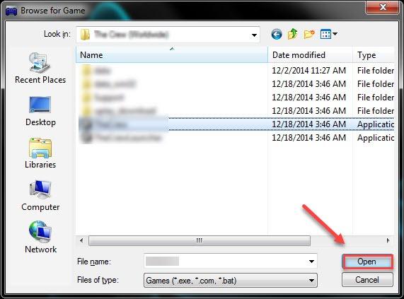The height and width of the screenshot is (299, 404).
Task: Select the Desktop location icon
Action: click(x=40, y=105)
